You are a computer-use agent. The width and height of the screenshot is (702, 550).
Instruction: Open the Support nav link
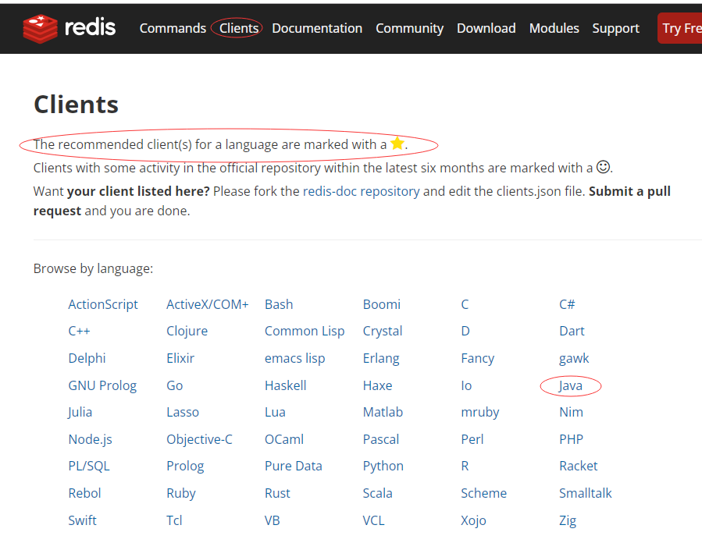[x=615, y=28]
